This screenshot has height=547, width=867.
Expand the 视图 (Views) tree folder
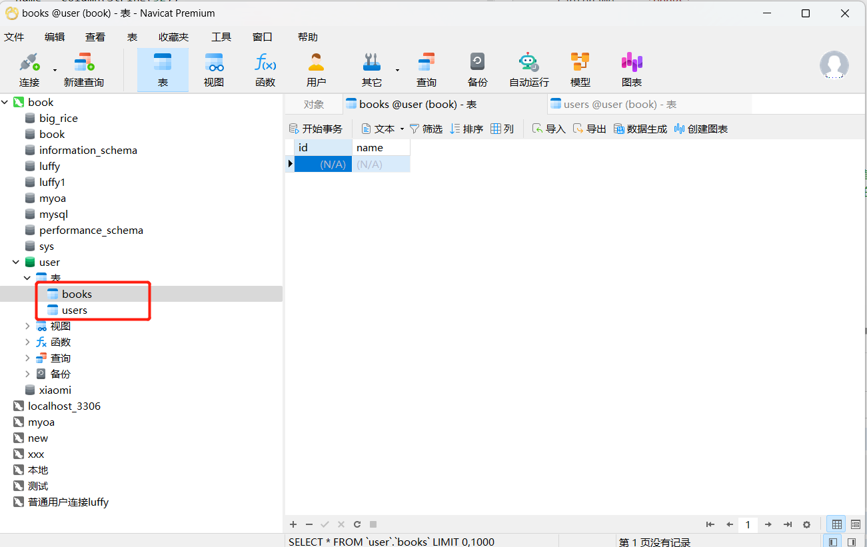coord(27,326)
